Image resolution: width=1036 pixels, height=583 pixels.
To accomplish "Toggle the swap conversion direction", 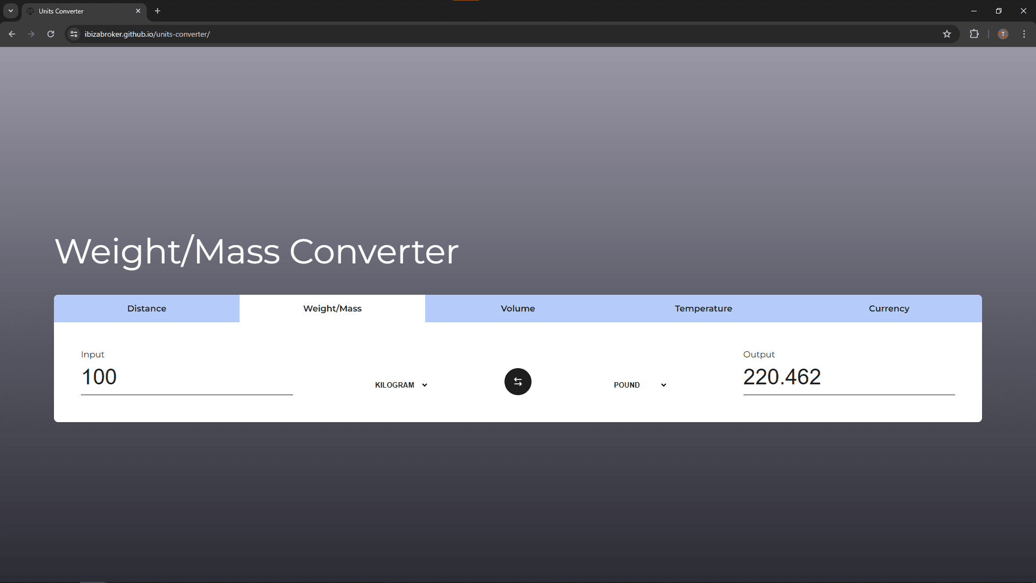I will [518, 381].
